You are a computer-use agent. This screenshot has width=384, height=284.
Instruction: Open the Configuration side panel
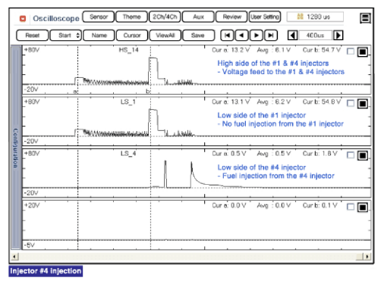click(16, 148)
